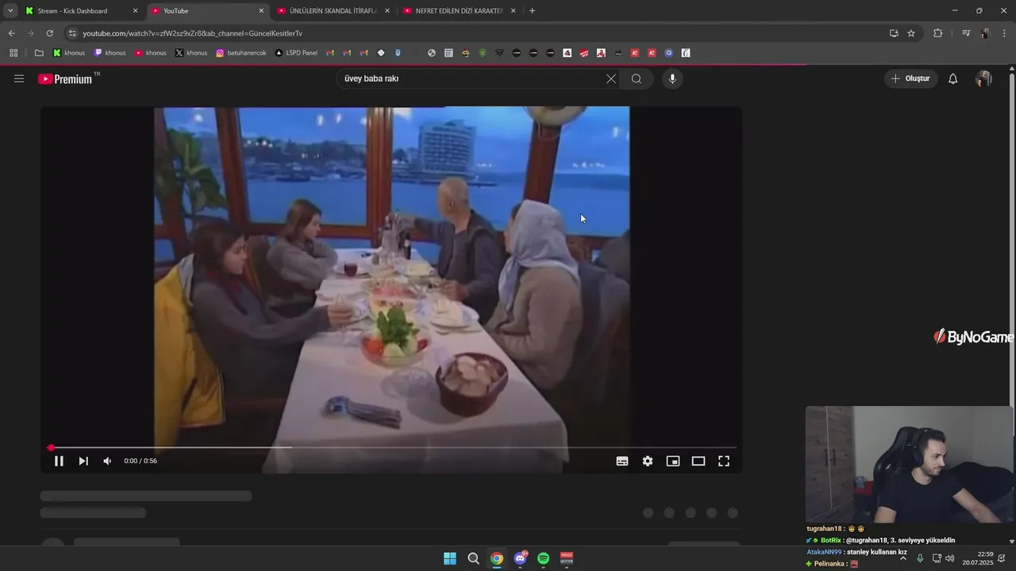
Task: Click the URL address bar
Action: point(476,33)
